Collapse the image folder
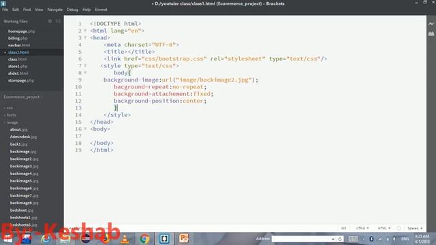The height and width of the screenshot is (245, 436). [12, 122]
